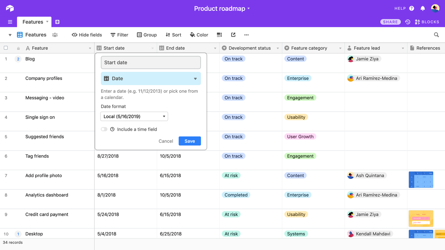Open the search magnifier icon
Screen dimensions: 445x250
(x=436, y=35)
